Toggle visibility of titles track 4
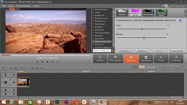The image size is (187, 105). (14, 75)
